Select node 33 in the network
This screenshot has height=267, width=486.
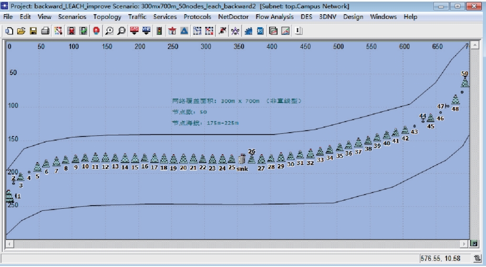tap(320, 151)
